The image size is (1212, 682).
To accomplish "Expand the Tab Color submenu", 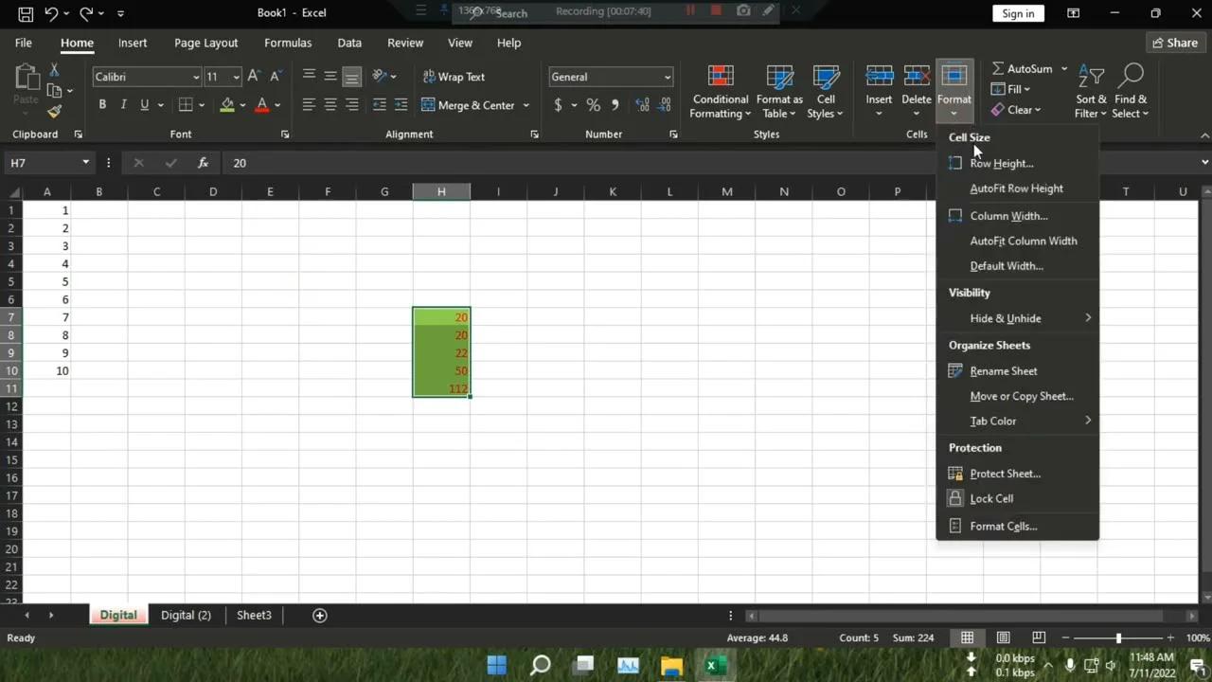I will [x=1018, y=421].
